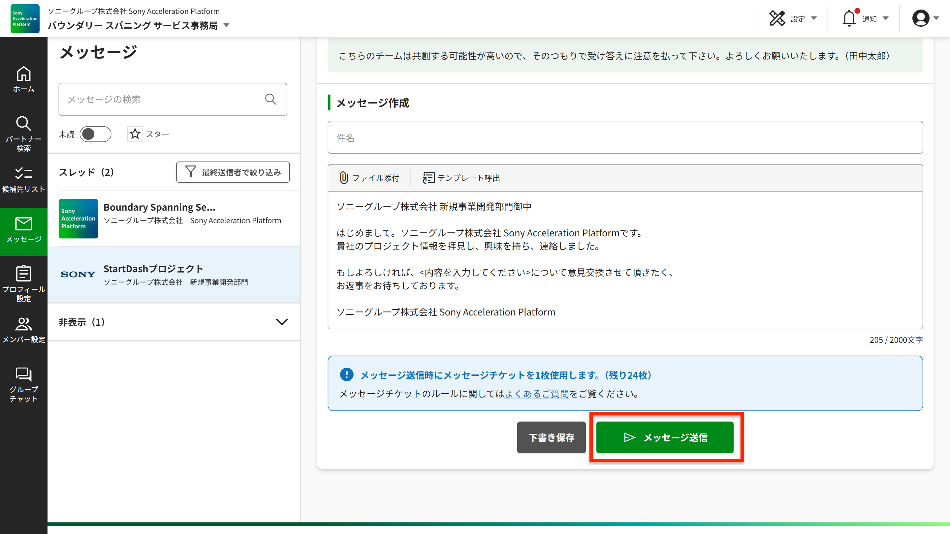
Task: Open the notifications (通知) dropdown
Action: point(865,18)
